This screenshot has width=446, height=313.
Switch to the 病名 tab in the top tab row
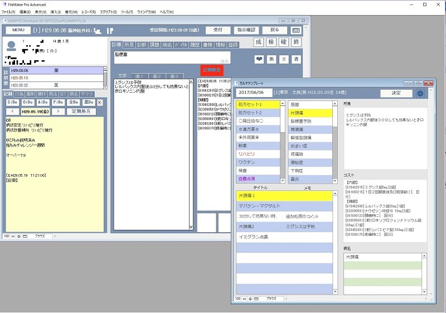coord(167,45)
